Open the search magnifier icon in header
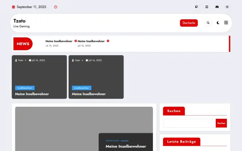 click(208, 23)
